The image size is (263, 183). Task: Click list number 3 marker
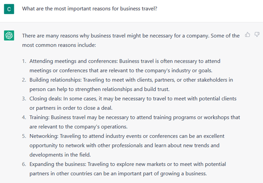(24, 98)
